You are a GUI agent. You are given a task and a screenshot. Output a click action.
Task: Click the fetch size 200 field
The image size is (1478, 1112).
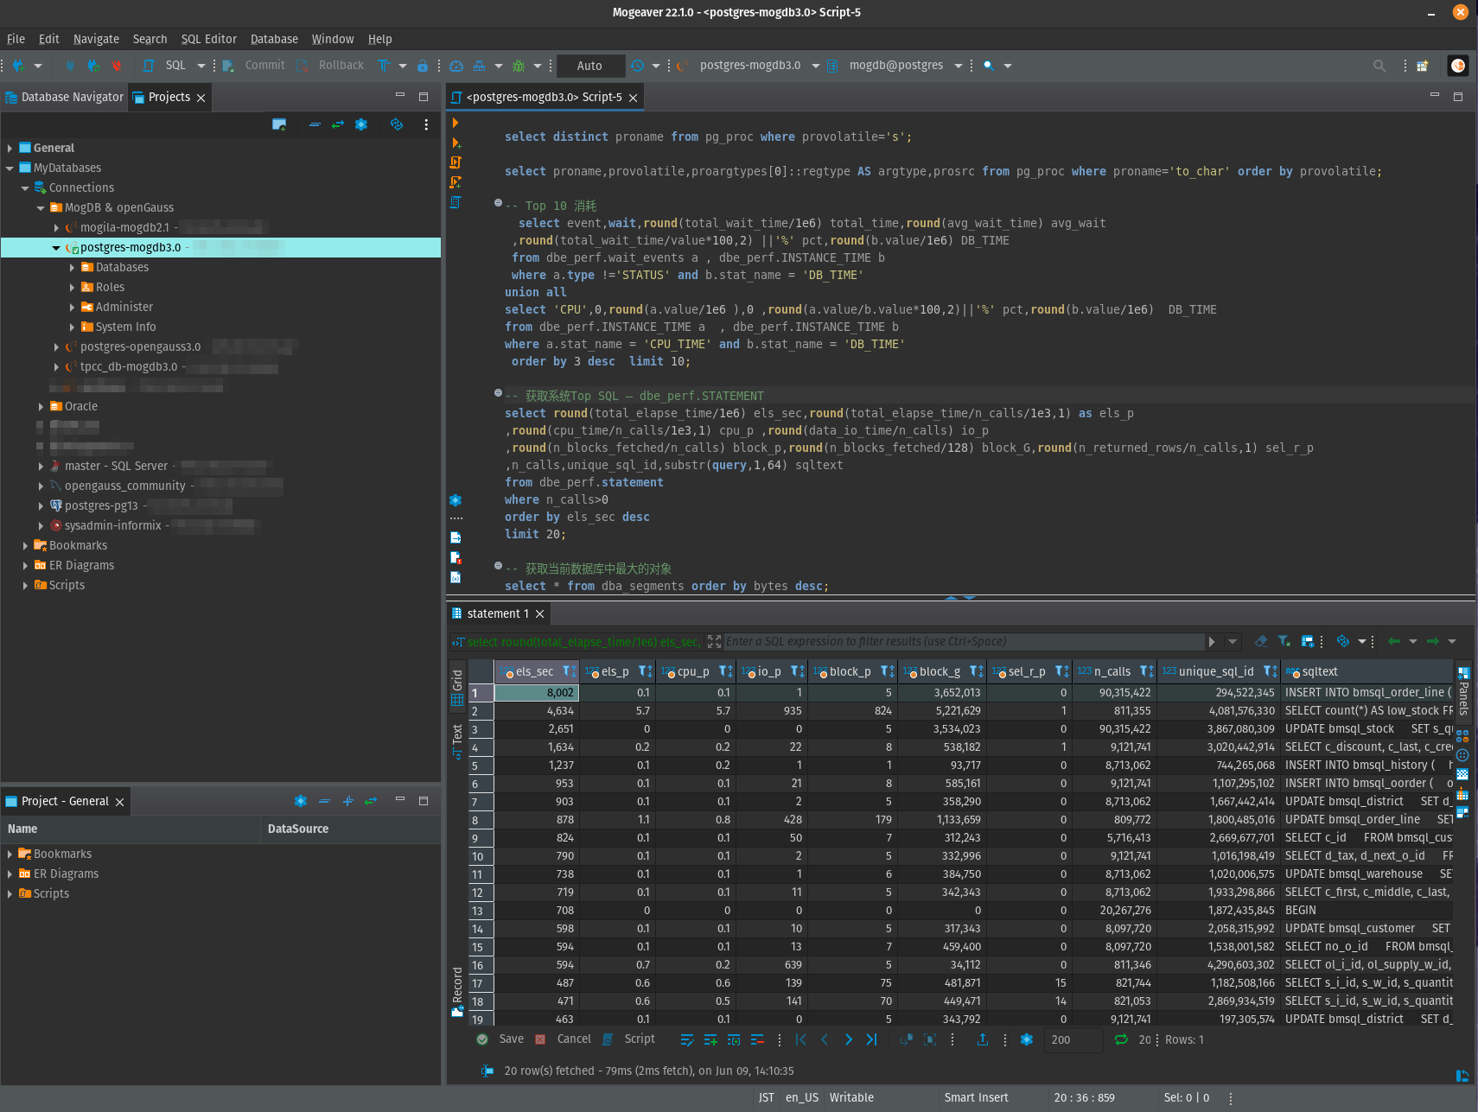(x=1073, y=1039)
